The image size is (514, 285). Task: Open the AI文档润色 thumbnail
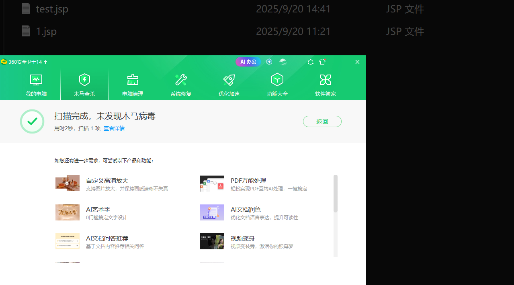(x=212, y=212)
